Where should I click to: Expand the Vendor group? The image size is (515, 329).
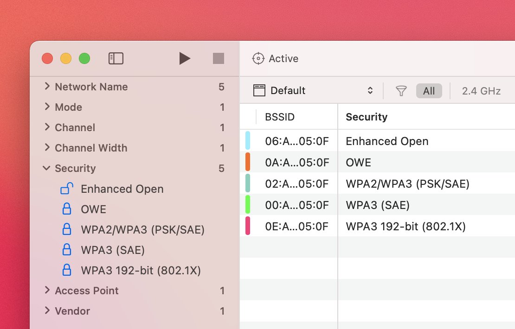pos(46,311)
